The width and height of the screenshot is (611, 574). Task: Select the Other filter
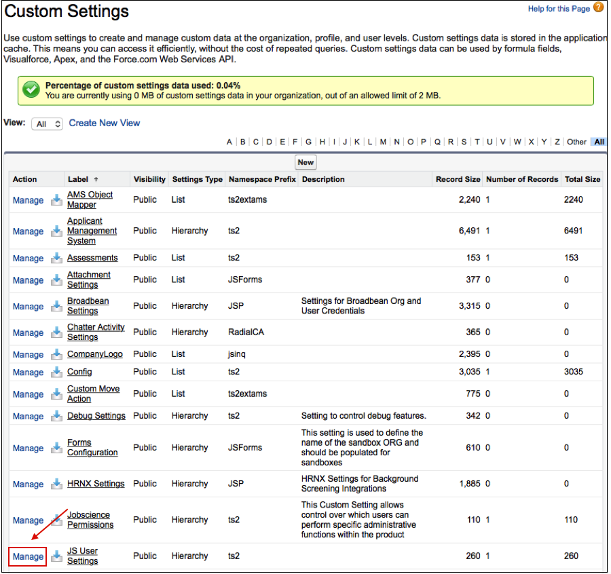coord(576,142)
